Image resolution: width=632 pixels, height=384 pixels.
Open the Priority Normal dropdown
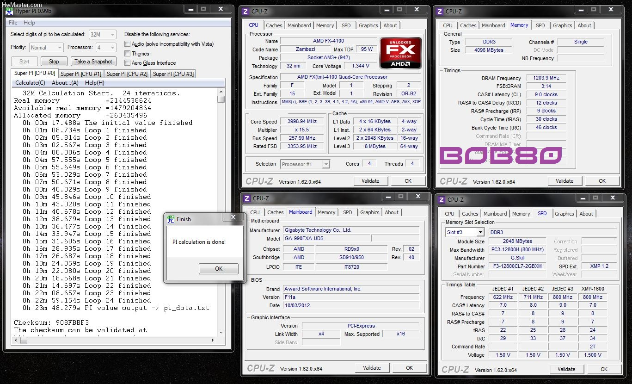46,47
